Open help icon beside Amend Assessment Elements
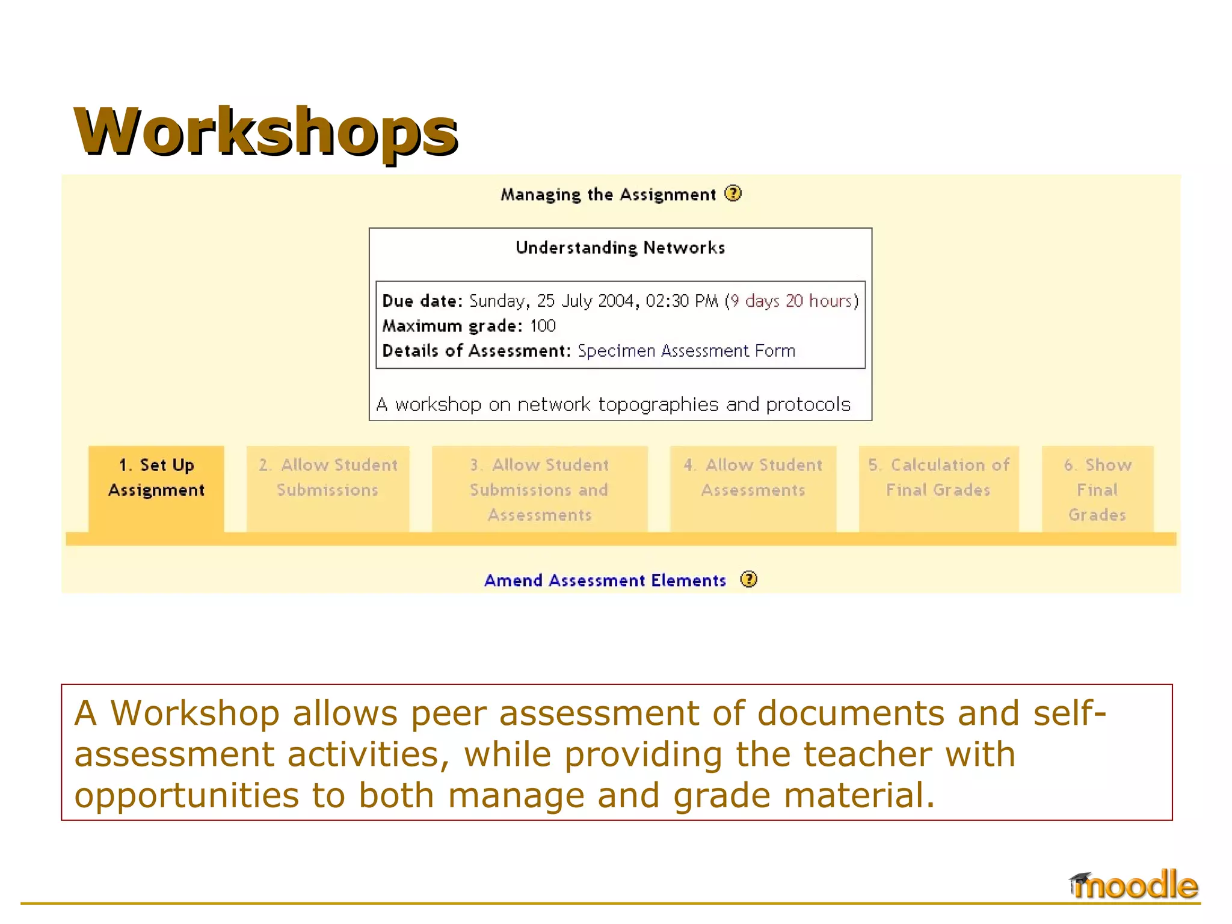This screenshot has width=1232, height=924. [x=748, y=579]
